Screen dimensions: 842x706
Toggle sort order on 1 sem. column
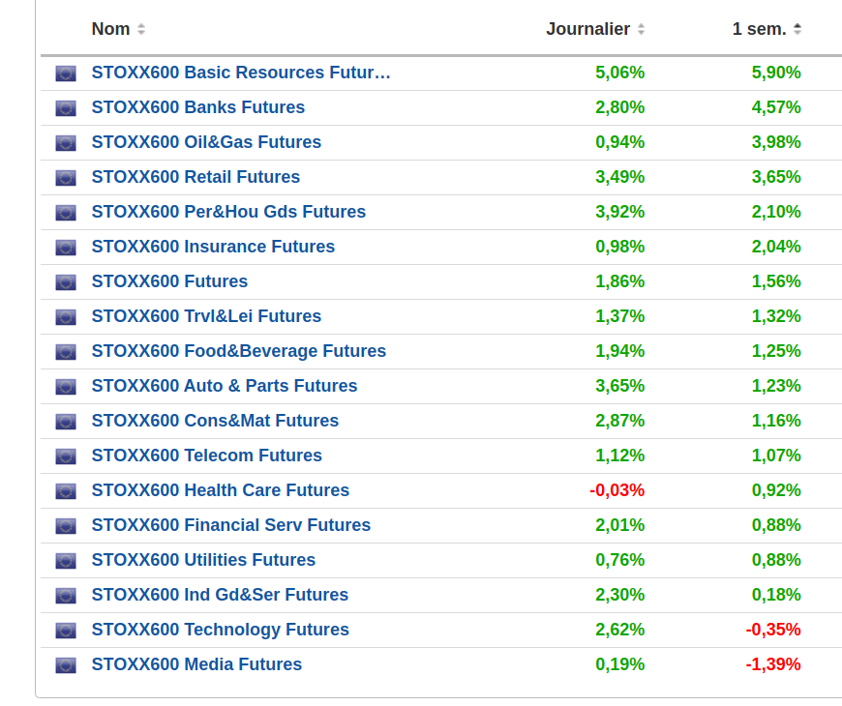(797, 29)
